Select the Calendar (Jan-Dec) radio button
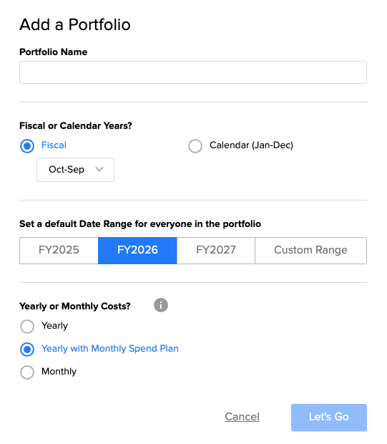Screen dimensions: 387x444 coord(195,146)
